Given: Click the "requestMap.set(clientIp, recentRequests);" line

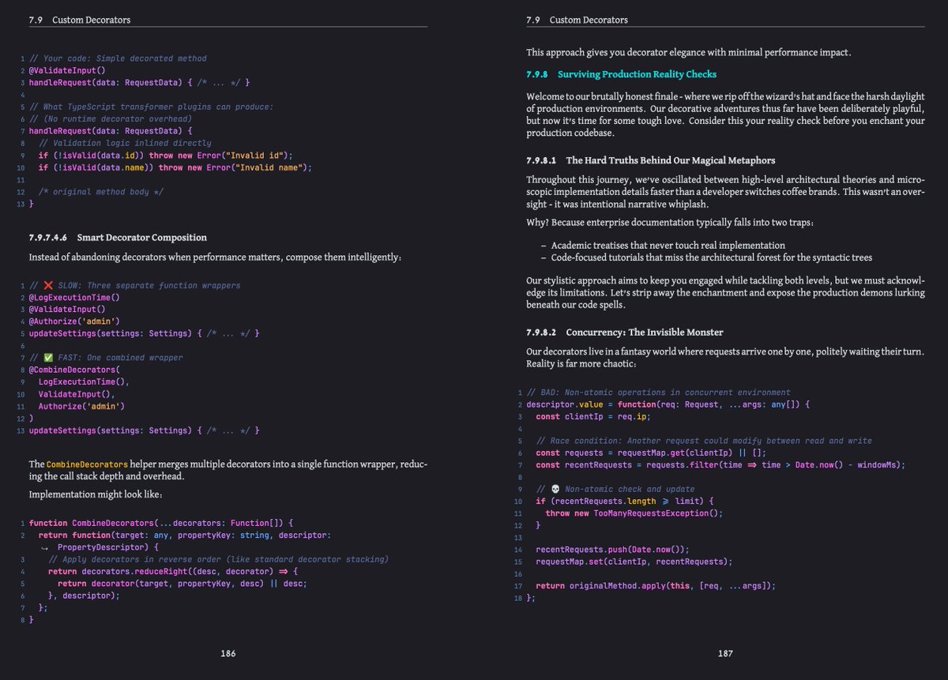Looking at the screenshot, I should click(x=634, y=562).
